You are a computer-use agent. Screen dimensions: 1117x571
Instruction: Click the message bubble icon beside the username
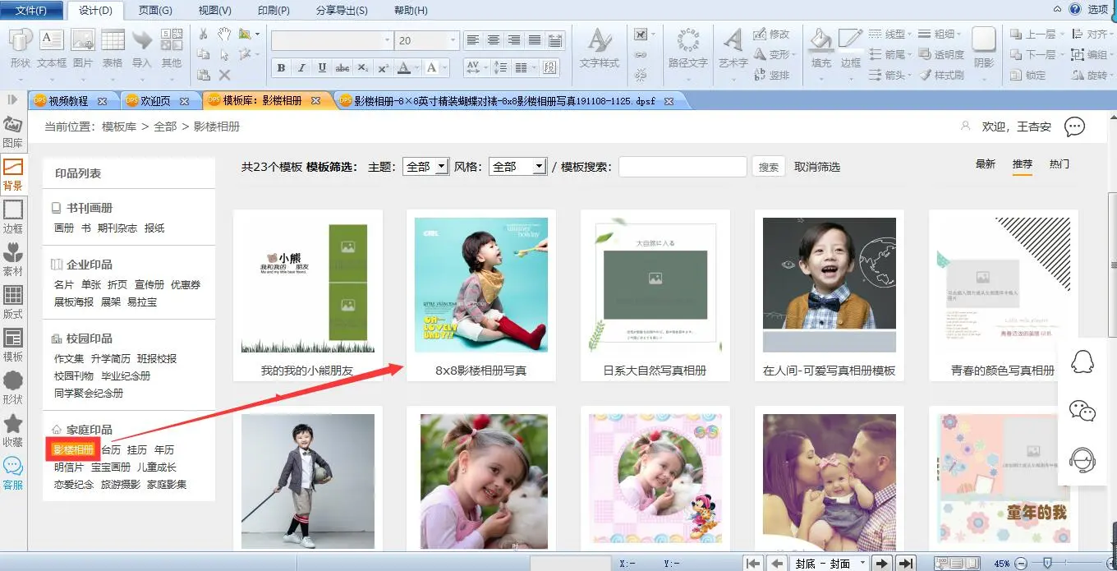pos(1074,127)
